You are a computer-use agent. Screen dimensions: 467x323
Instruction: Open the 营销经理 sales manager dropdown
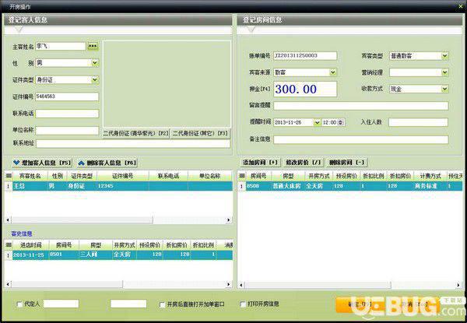click(x=444, y=72)
